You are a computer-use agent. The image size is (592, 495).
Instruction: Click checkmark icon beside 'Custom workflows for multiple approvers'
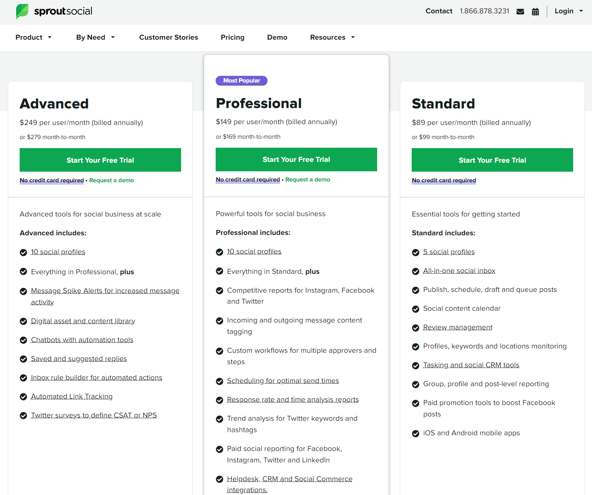coord(220,351)
